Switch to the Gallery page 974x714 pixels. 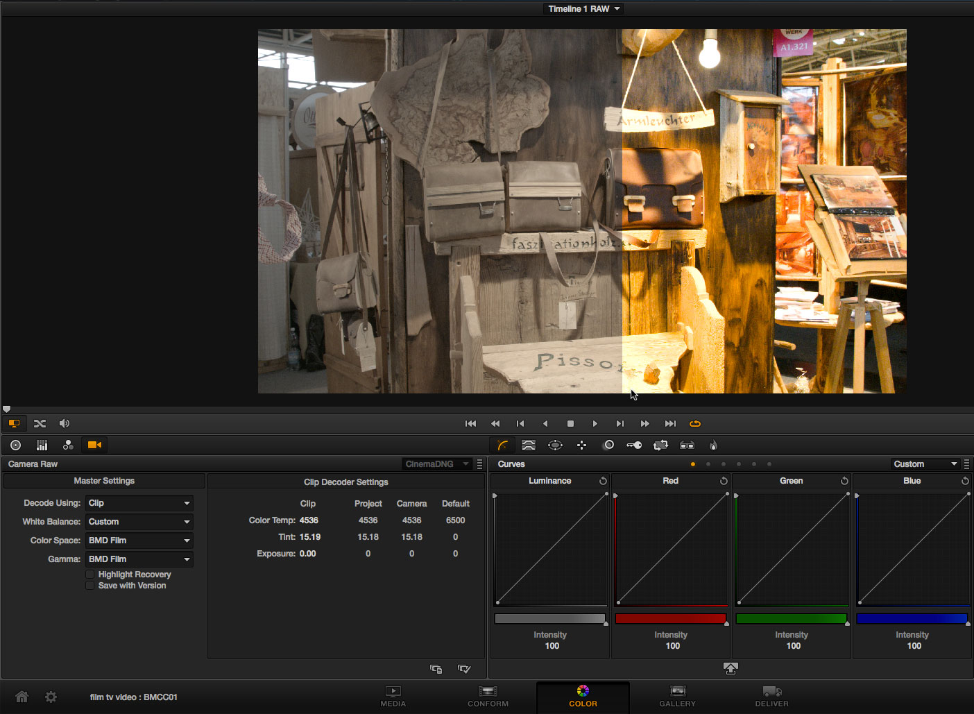pos(677,697)
